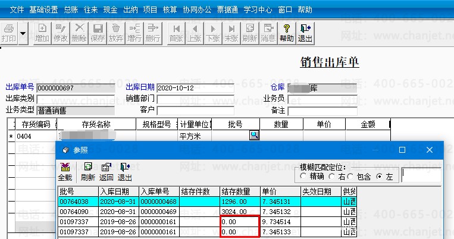This screenshot has height=239, width=454.
Task: Open the 出纳 menu
Action: tap(130, 10)
